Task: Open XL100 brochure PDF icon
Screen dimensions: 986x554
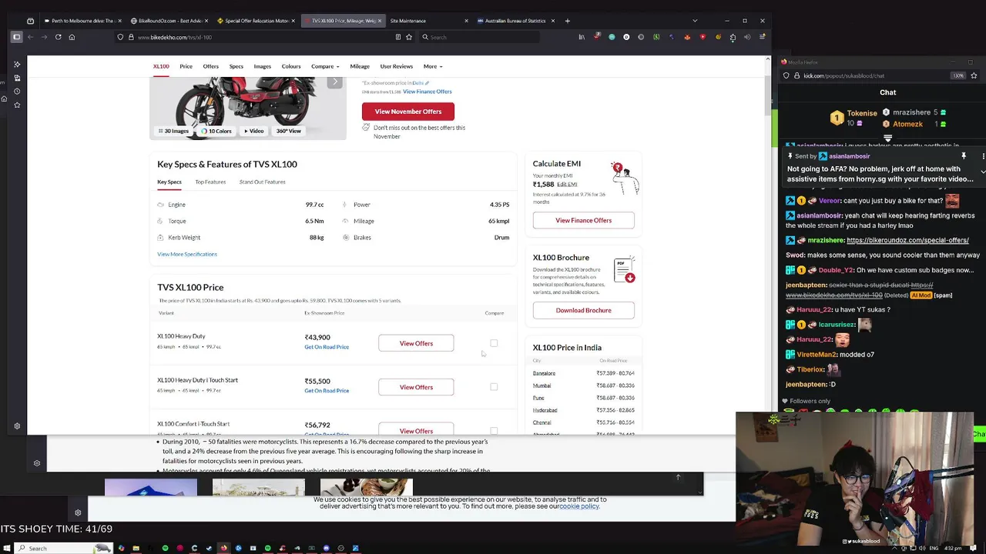Action: 624,270
